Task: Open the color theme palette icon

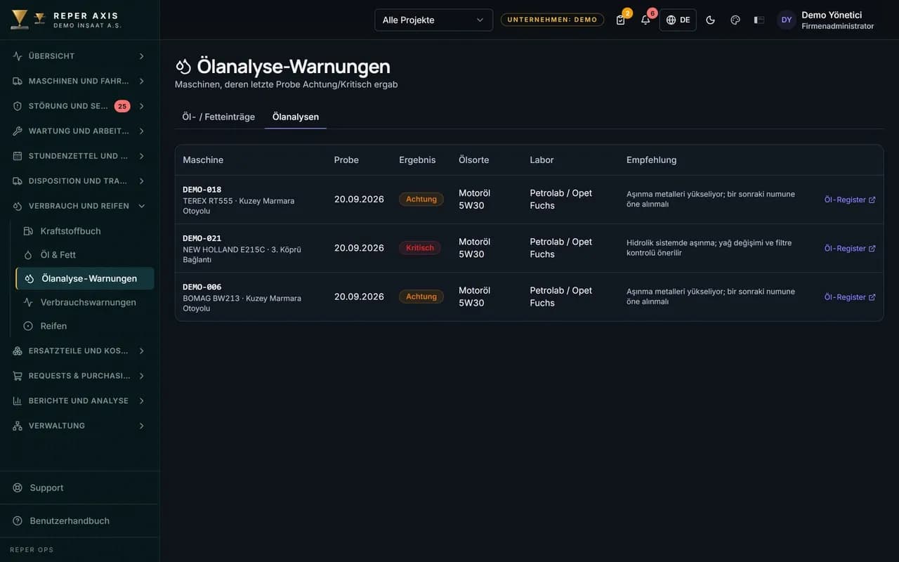Action: (x=735, y=20)
